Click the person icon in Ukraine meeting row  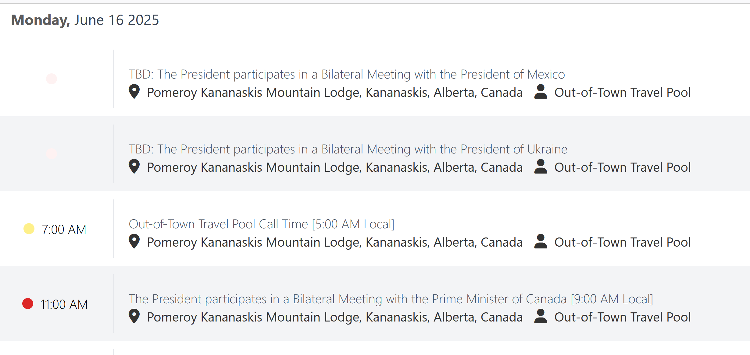coord(541,167)
